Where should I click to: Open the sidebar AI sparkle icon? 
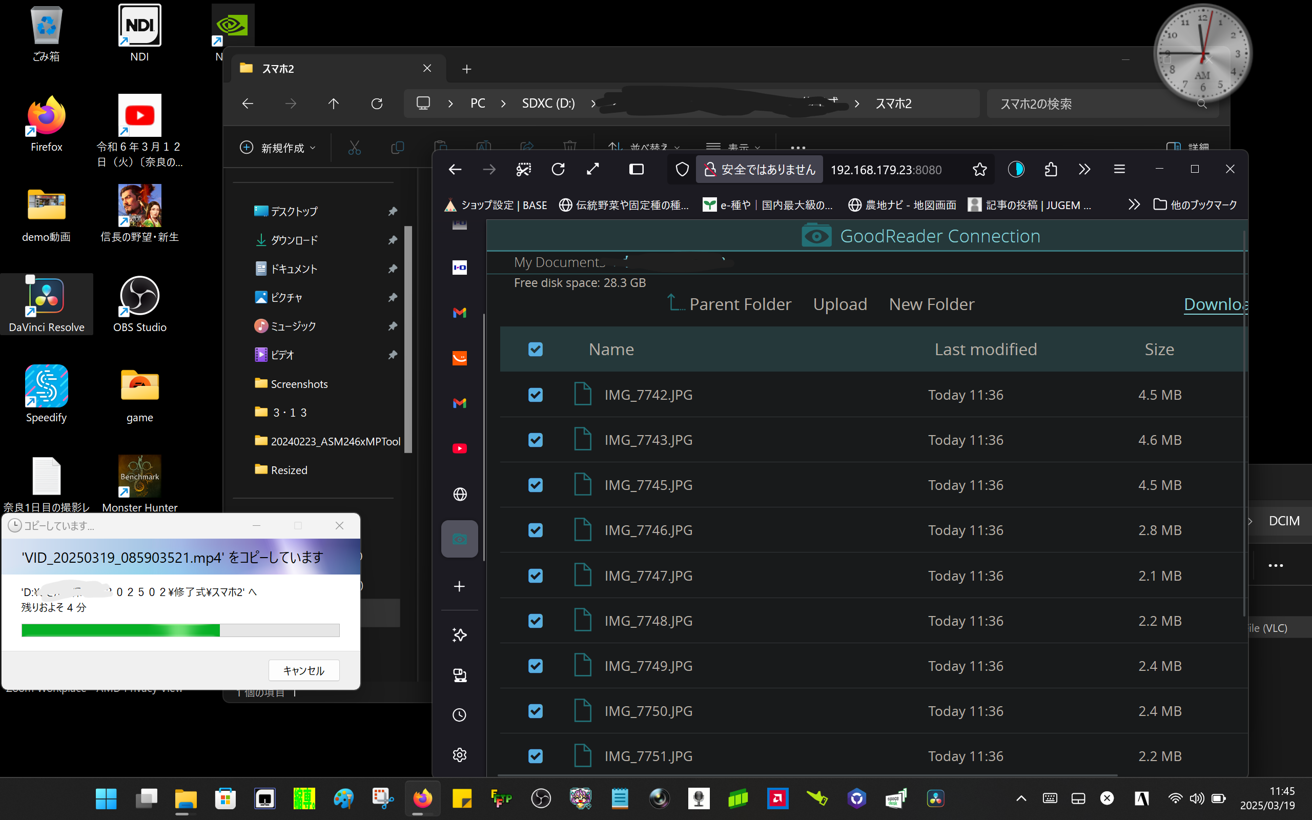click(x=459, y=634)
